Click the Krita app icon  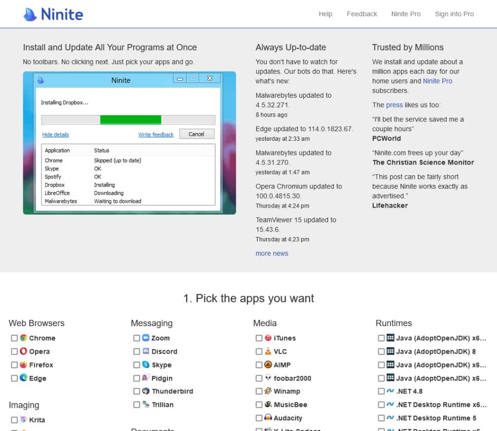pos(23,419)
